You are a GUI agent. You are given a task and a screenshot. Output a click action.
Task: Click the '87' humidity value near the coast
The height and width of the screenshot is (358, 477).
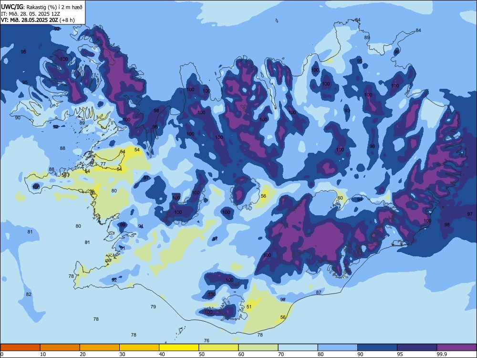319,292
